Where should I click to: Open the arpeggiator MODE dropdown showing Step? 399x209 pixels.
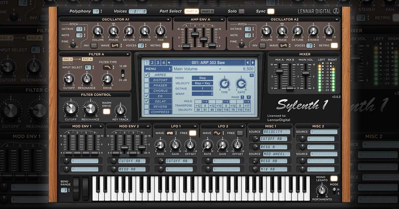pos(203,78)
